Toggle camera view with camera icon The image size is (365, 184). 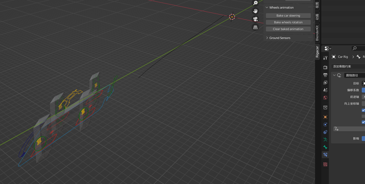point(255,19)
